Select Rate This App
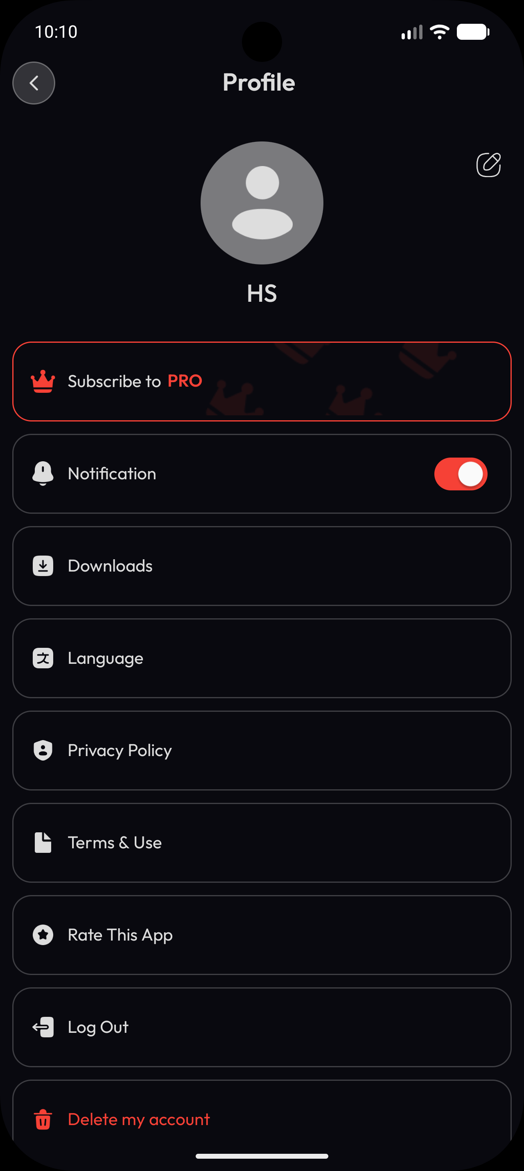This screenshot has height=1171, width=524. [x=262, y=935]
